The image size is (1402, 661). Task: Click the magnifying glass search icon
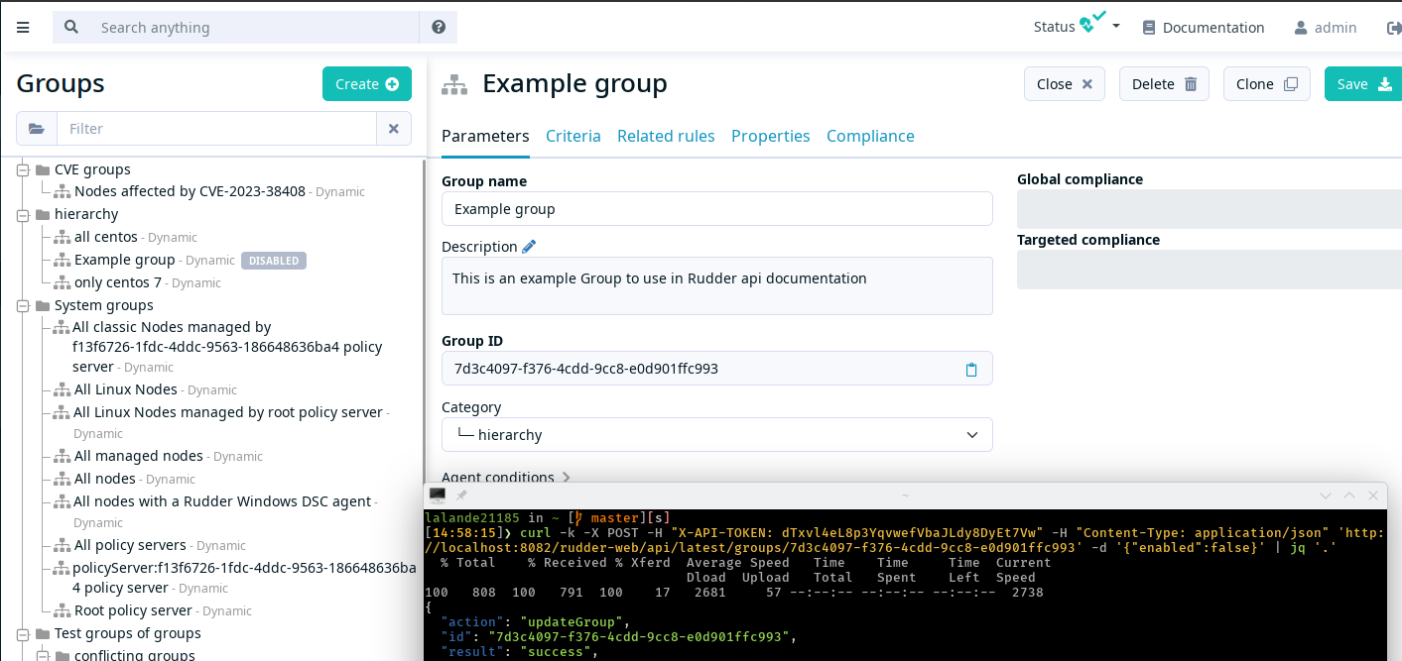(71, 28)
